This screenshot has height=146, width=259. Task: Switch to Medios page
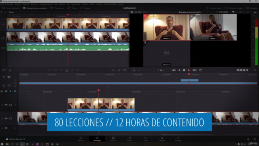pos(81,139)
